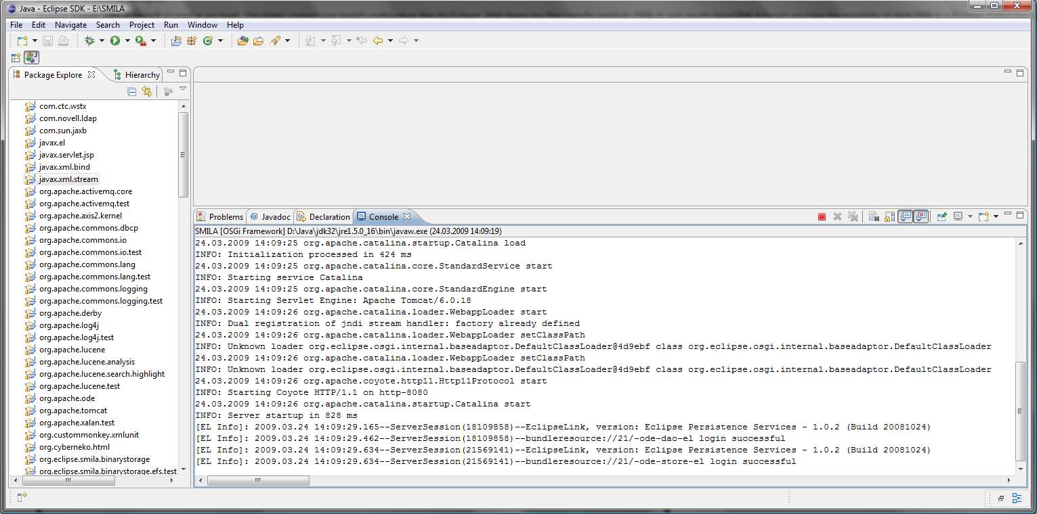Open the File menu
1037x514 pixels.
click(x=16, y=25)
